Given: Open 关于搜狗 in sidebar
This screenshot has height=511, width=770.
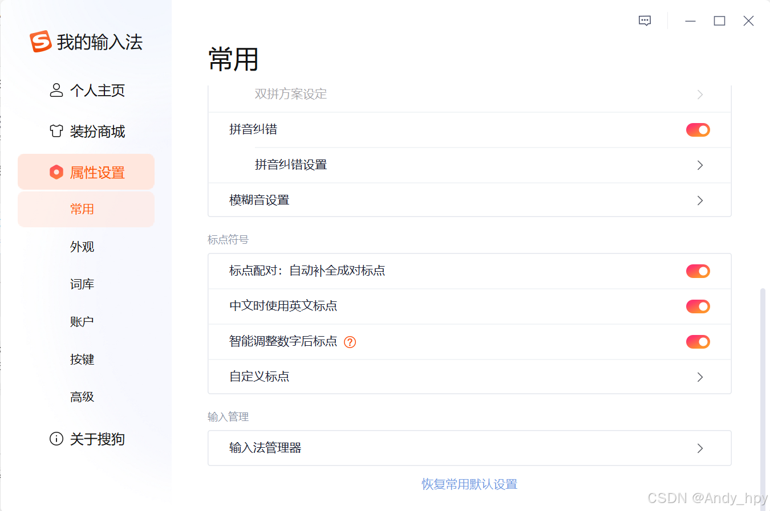Looking at the screenshot, I should 86,439.
